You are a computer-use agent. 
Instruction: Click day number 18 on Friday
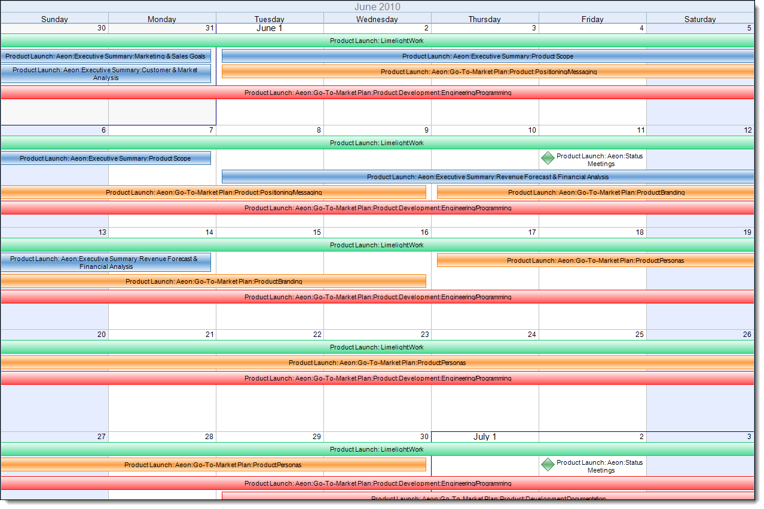point(640,232)
